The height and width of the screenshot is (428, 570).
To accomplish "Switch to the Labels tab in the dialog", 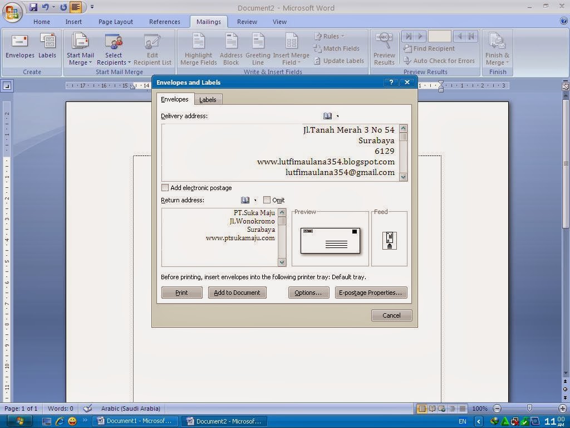I will coord(208,100).
